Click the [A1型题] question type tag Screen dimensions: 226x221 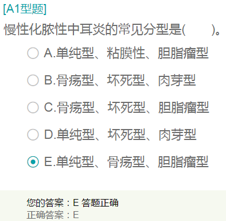coord(25,9)
